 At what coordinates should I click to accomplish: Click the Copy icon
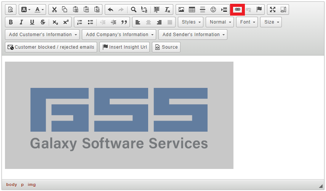coord(65,10)
